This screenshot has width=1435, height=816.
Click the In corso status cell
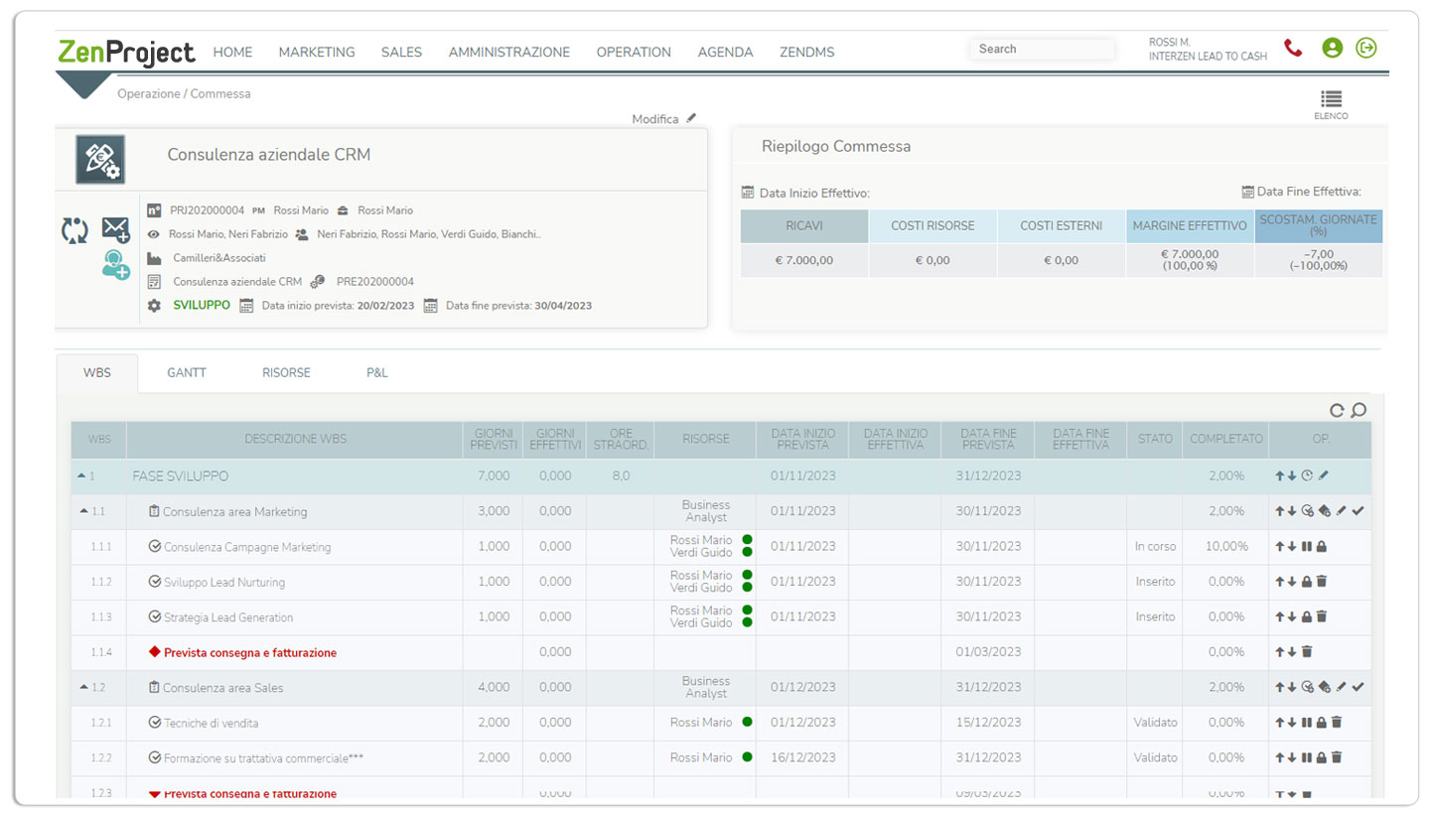[x=1155, y=547]
